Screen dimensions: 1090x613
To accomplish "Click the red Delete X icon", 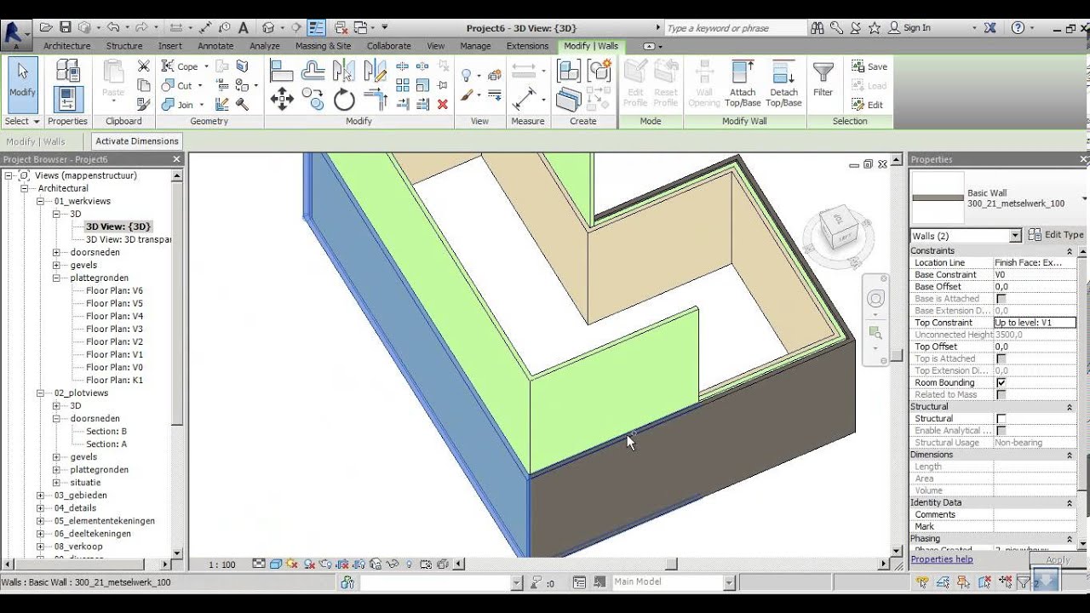I will (442, 104).
